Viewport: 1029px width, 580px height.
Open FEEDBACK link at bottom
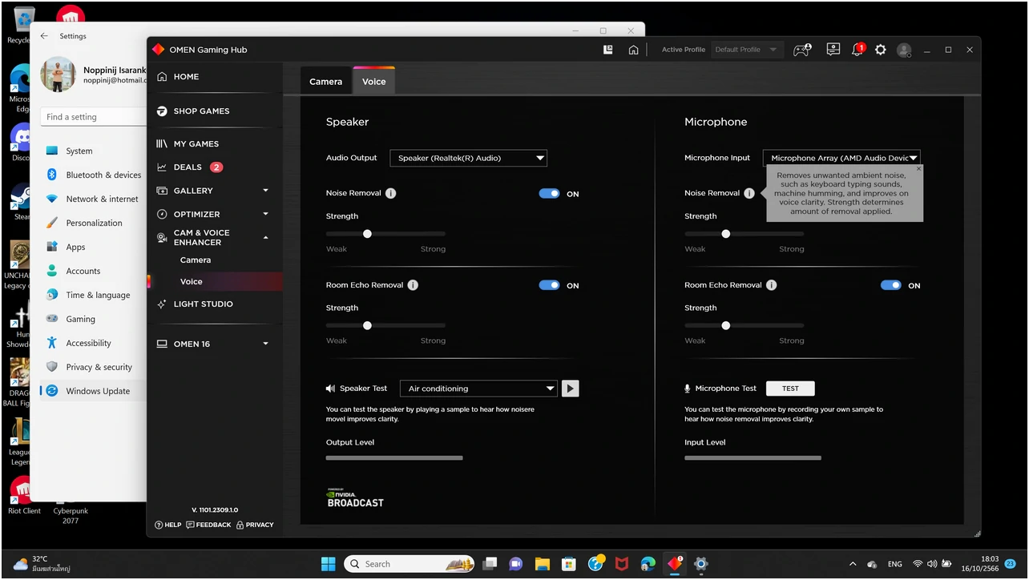[208, 525]
